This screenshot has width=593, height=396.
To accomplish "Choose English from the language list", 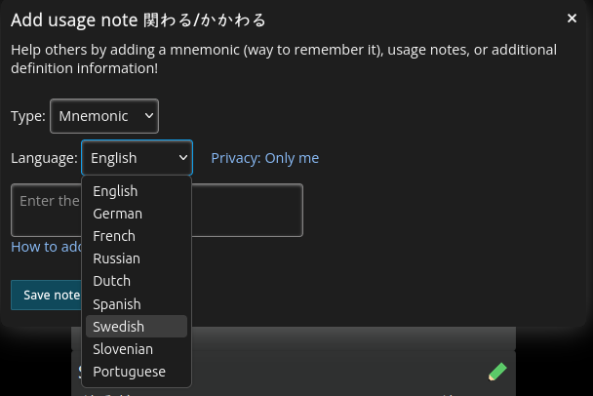I will (x=137, y=191).
